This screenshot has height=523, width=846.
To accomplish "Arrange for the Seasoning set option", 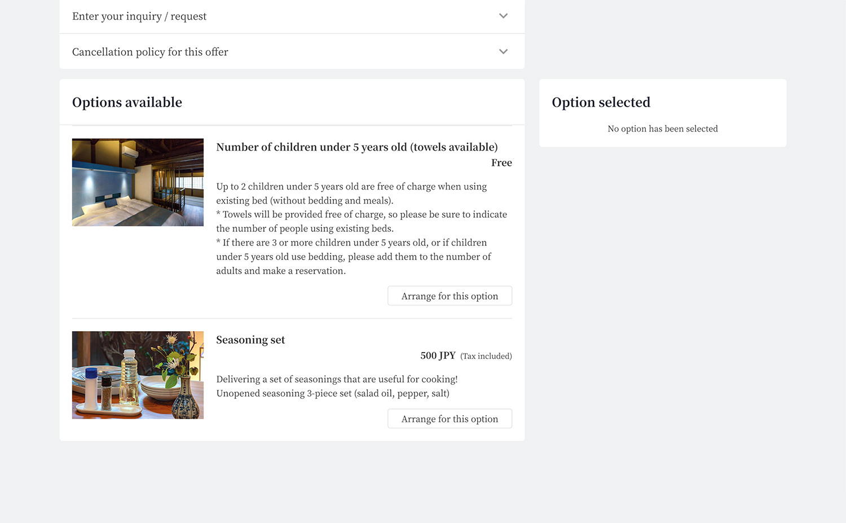I will pos(450,419).
